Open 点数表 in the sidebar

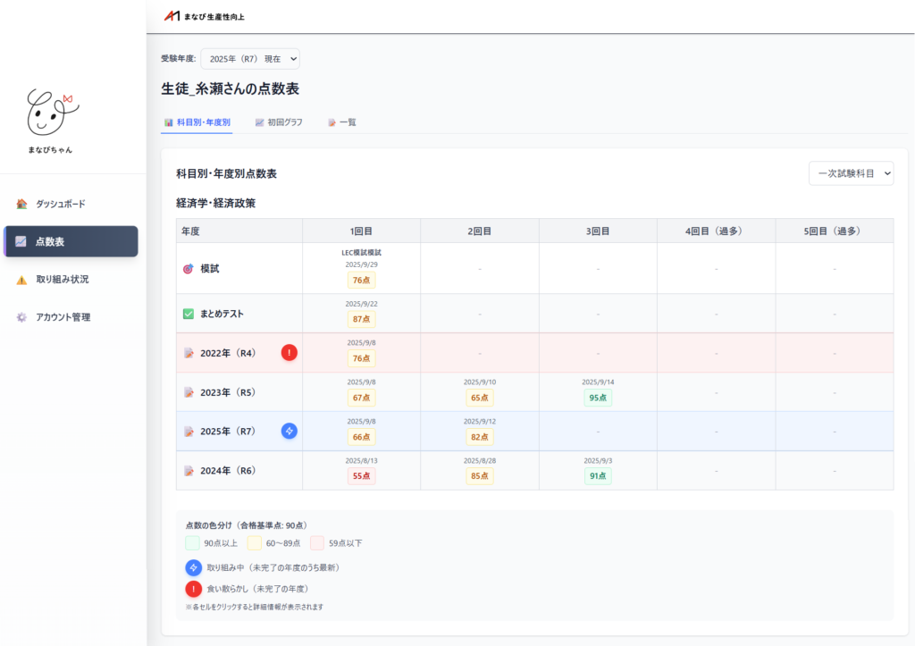71,241
